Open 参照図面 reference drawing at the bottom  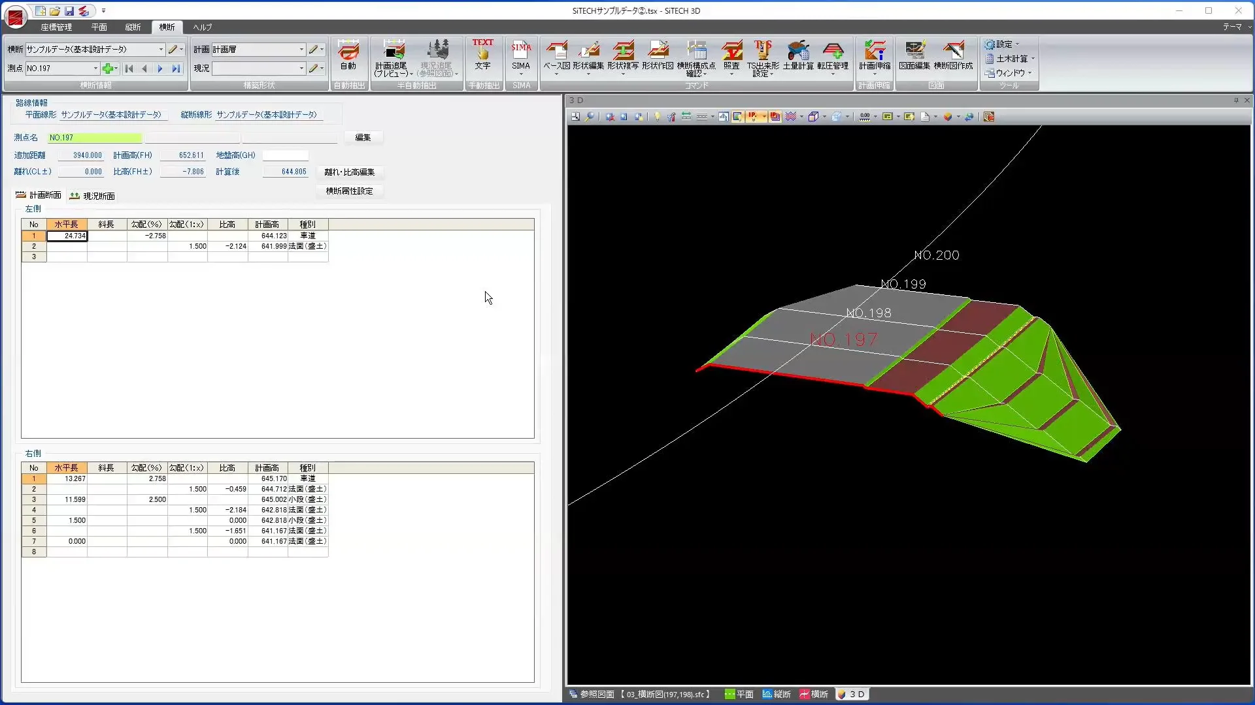pyautogui.click(x=640, y=694)
